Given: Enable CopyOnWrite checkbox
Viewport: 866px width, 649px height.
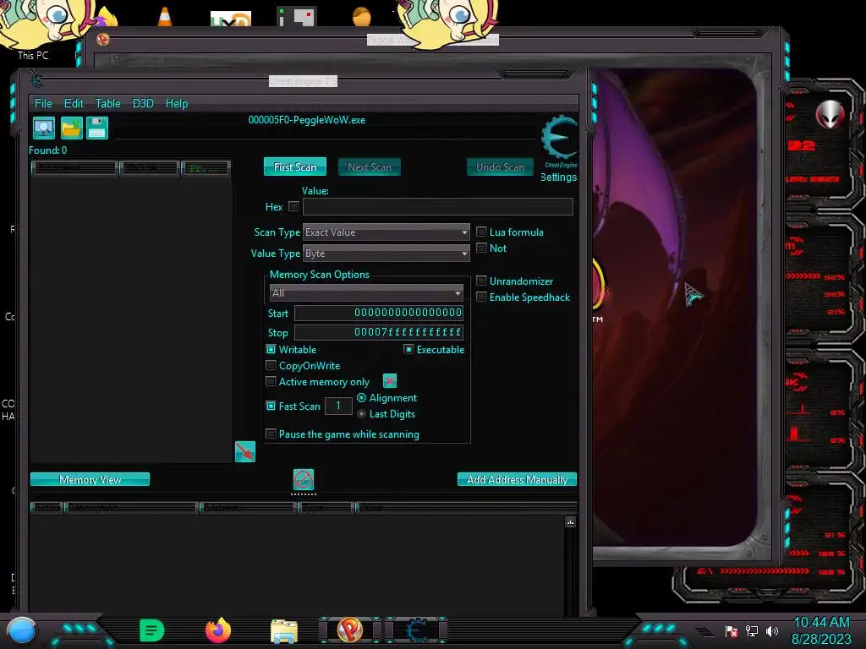Looking at the screenshot, I should point(271,365).
